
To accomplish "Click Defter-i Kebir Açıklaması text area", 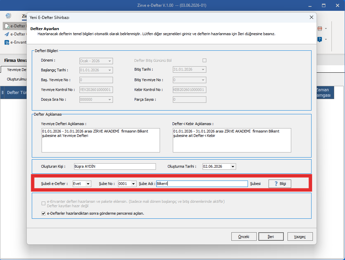I will click(232, 140).
